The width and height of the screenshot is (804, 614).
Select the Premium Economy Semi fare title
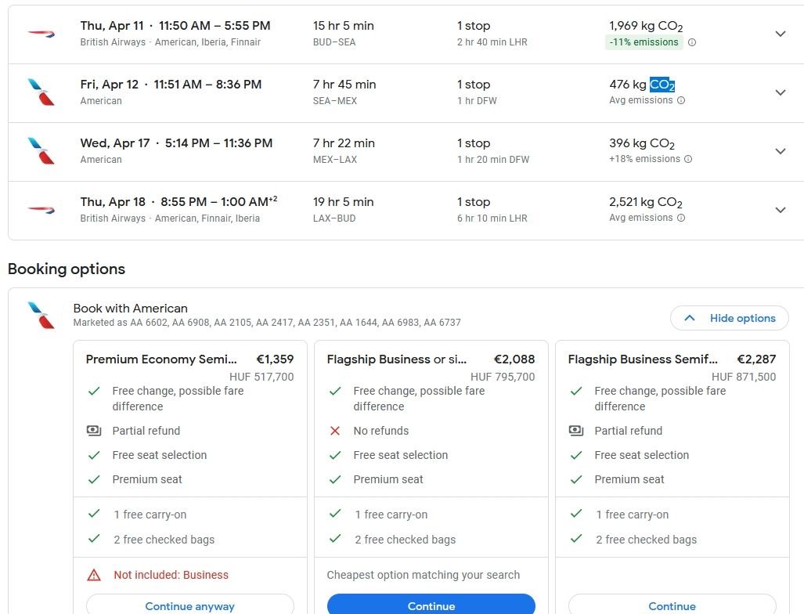(161, 359)
